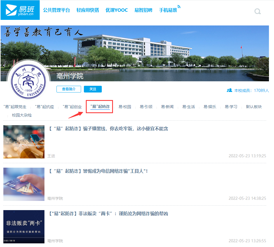Switch to the 易·新闻 tab
Viewport: 274px width, 247px height.
click(167, 107)
